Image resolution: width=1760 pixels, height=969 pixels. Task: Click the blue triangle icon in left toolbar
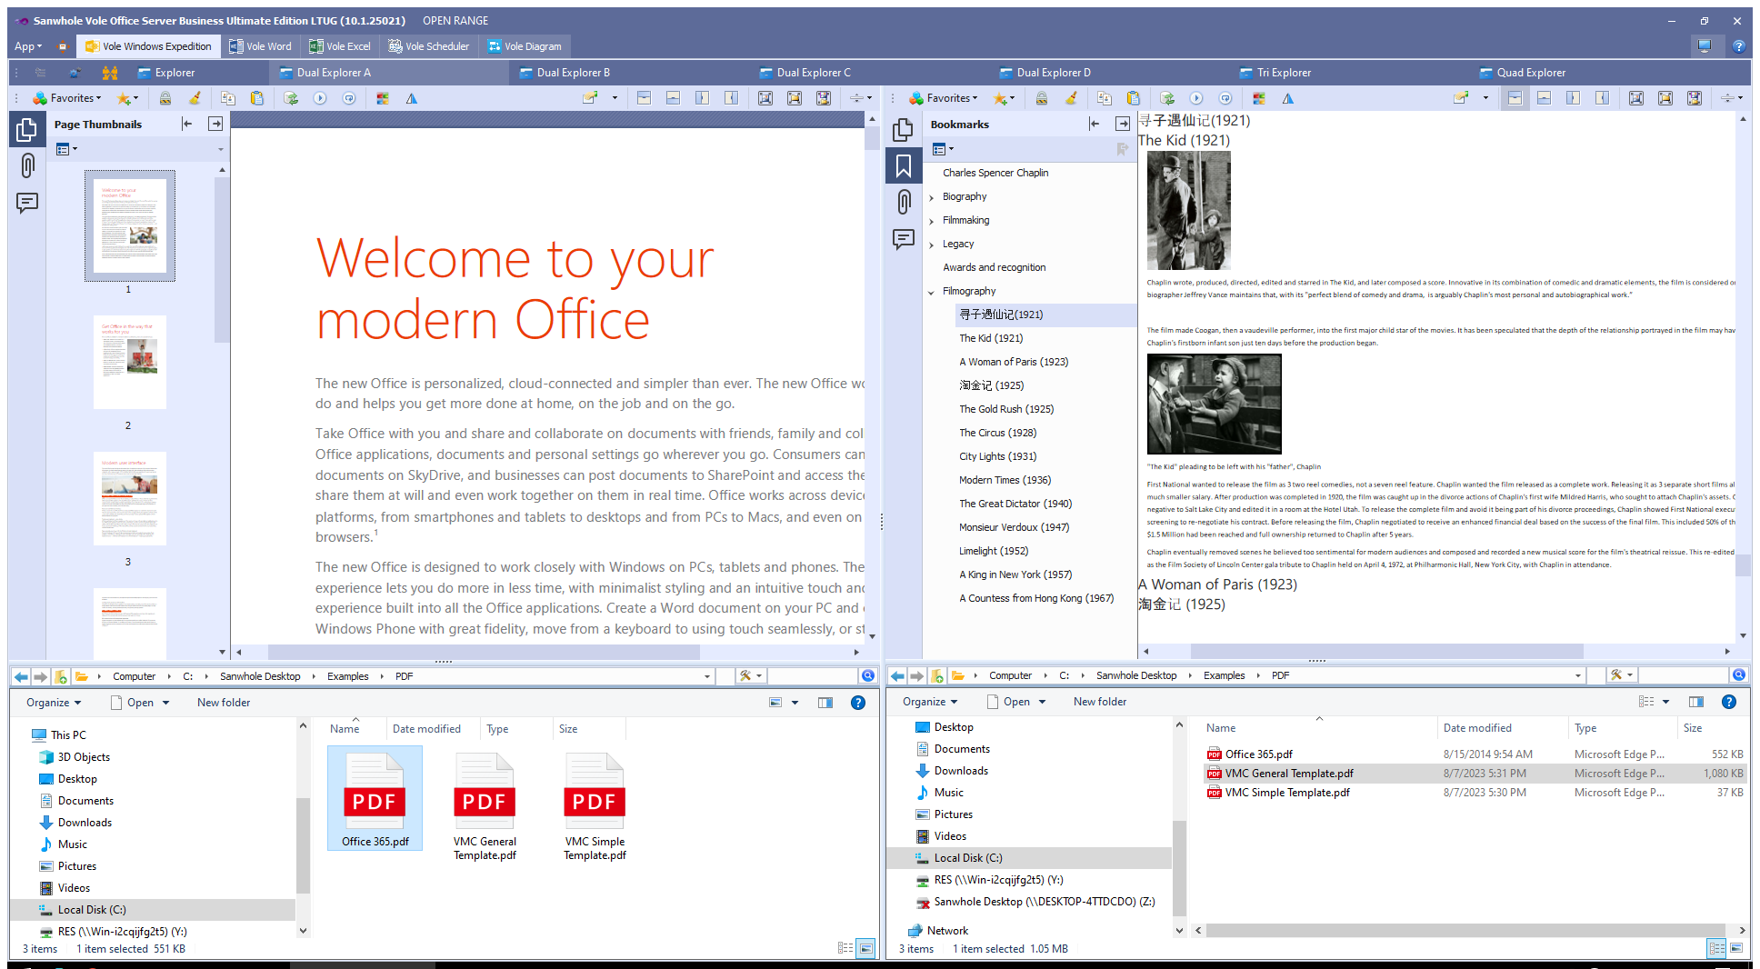(x=412, y=98)
